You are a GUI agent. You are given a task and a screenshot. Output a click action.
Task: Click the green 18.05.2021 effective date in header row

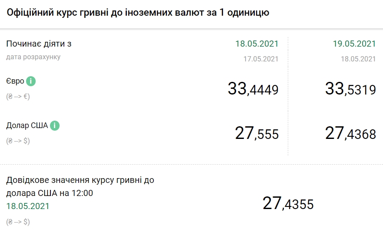click(x=256, y=44)
